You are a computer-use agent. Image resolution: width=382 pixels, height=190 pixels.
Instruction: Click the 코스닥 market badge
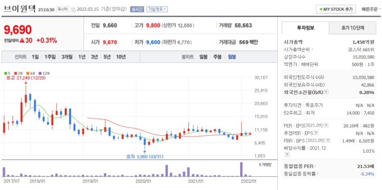pyautogui.click(x=63, y=9)
